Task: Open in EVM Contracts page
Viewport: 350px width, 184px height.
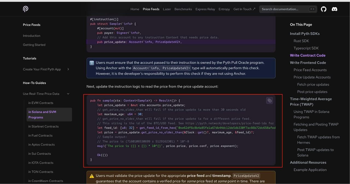Action: [41, 103]
